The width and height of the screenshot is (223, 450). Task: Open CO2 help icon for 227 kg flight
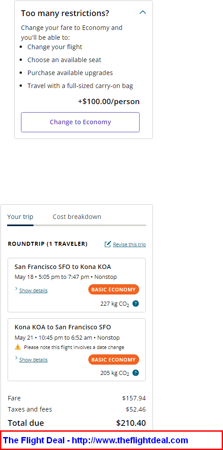[136, 303]
